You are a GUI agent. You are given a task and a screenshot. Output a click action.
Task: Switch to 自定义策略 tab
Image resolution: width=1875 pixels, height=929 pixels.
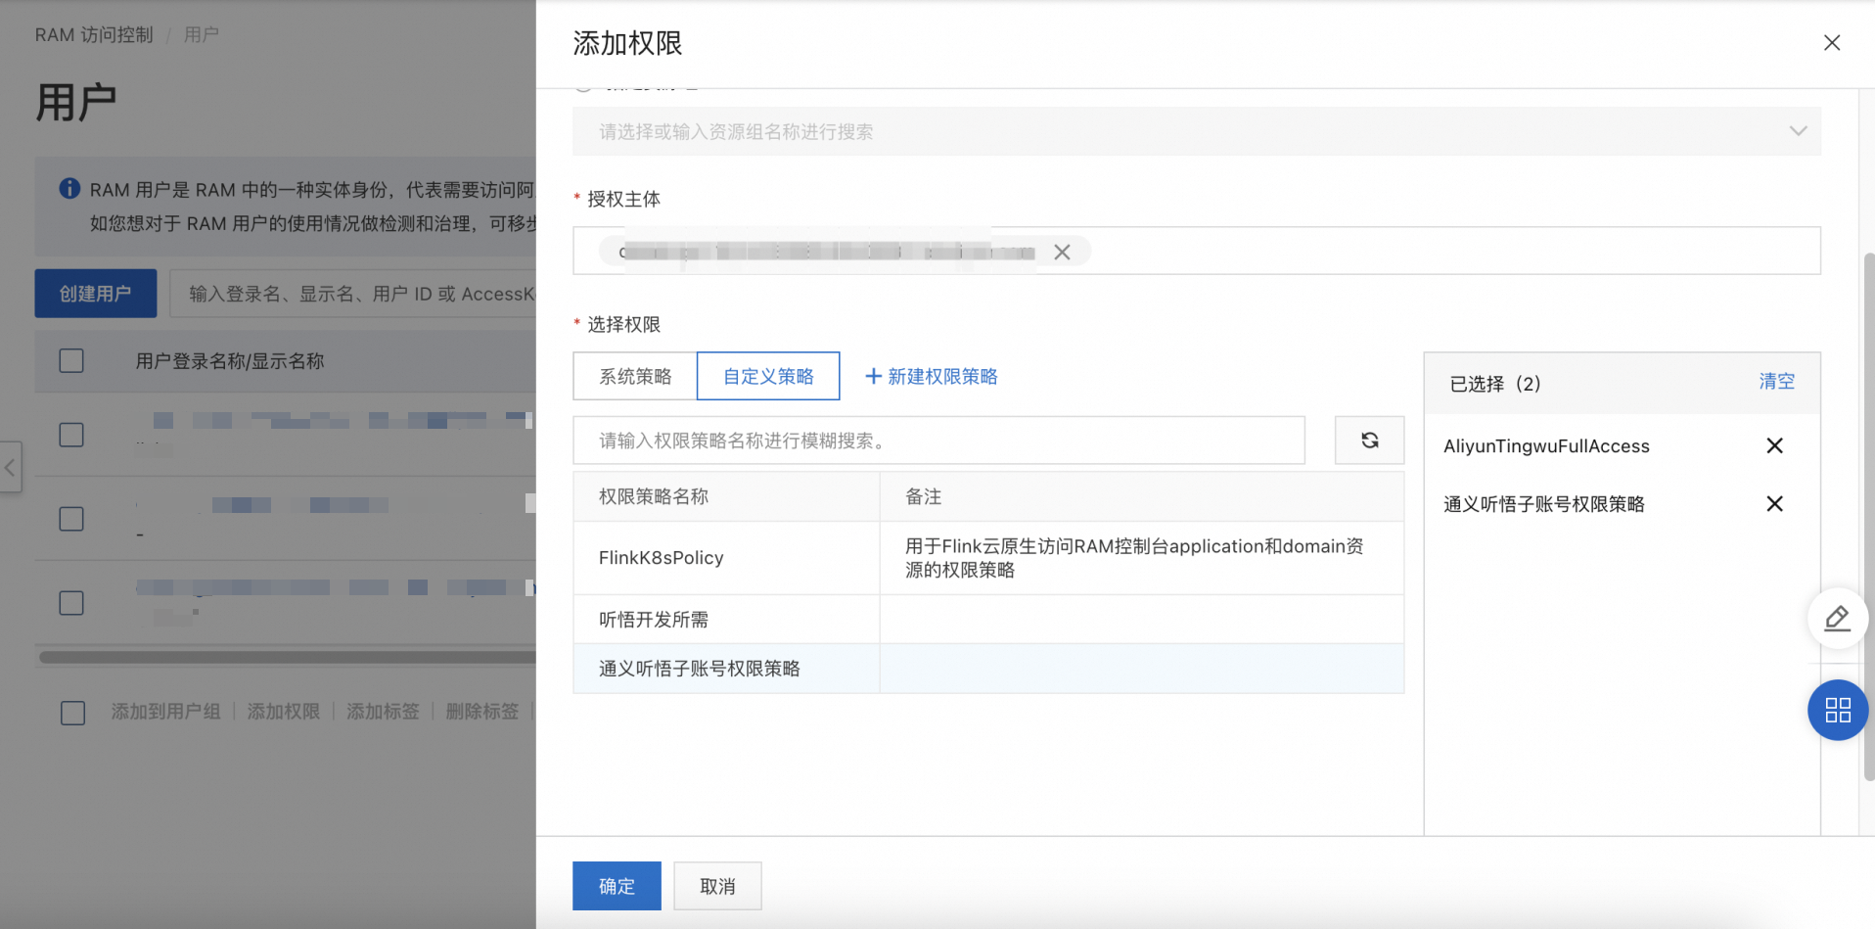click(768, 376)
